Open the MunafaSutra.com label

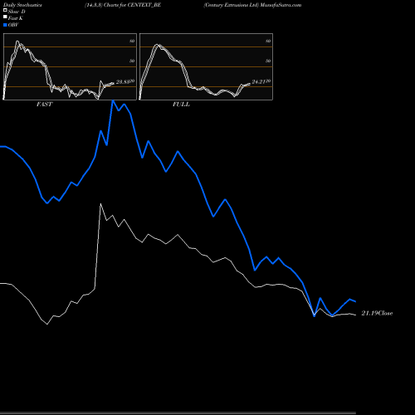click(x=281, y=5)
